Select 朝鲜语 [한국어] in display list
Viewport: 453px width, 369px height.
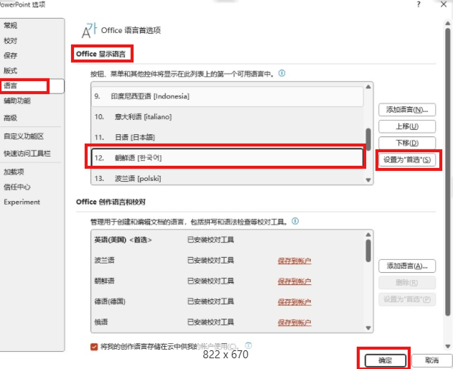pyautogui.click(x=228, y=158)
